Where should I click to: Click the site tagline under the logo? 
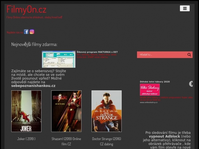34,17
